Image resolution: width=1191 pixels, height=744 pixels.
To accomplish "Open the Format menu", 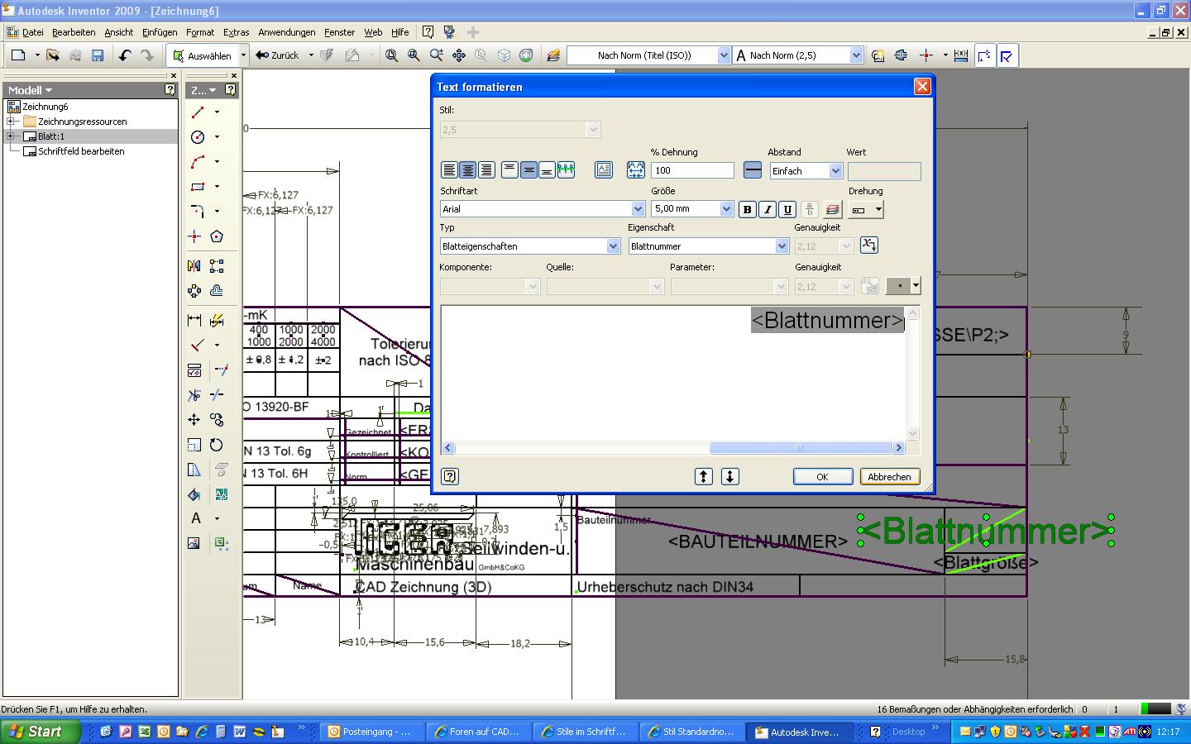I will pyautogui.click(x=199, y=32).
